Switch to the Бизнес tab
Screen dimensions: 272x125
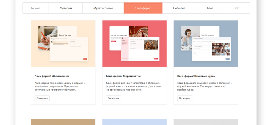(36, 8)
